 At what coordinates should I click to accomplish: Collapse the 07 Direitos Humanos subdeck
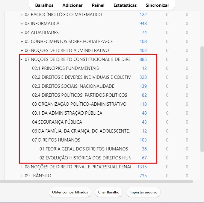[x=28, y=140]
